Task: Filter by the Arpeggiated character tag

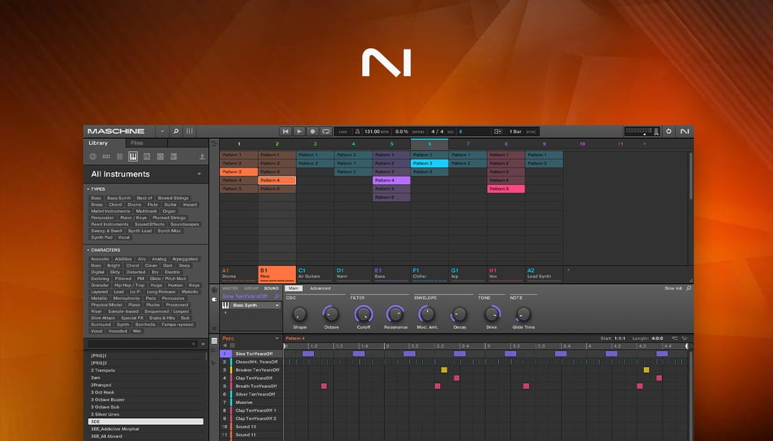Action: tap(185, 259)
